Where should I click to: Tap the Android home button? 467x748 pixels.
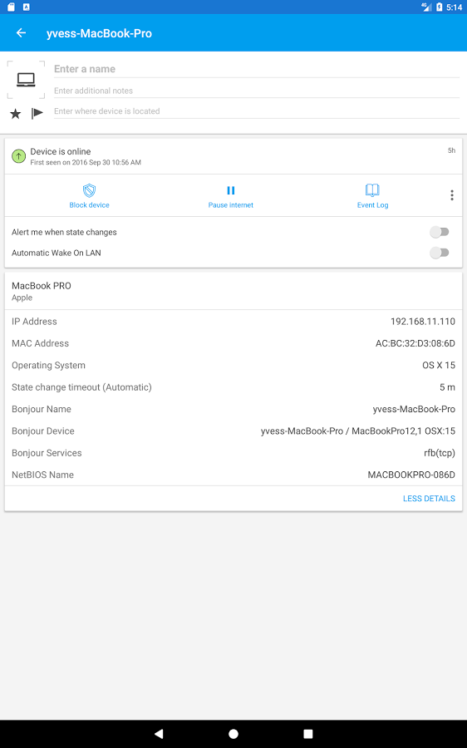[233, 734]
